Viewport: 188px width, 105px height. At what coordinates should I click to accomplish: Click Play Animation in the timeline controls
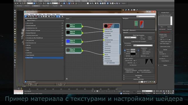pyautogui.click(x=159, y=91)
